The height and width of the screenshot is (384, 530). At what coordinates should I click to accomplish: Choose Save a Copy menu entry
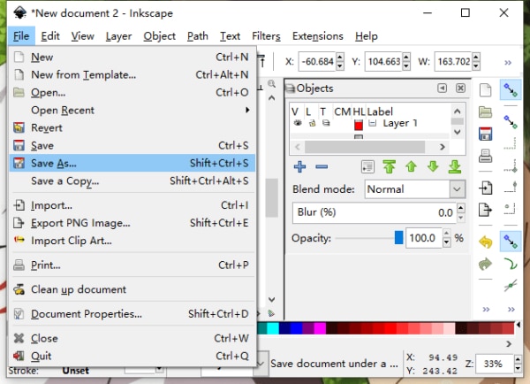(132, 180)
